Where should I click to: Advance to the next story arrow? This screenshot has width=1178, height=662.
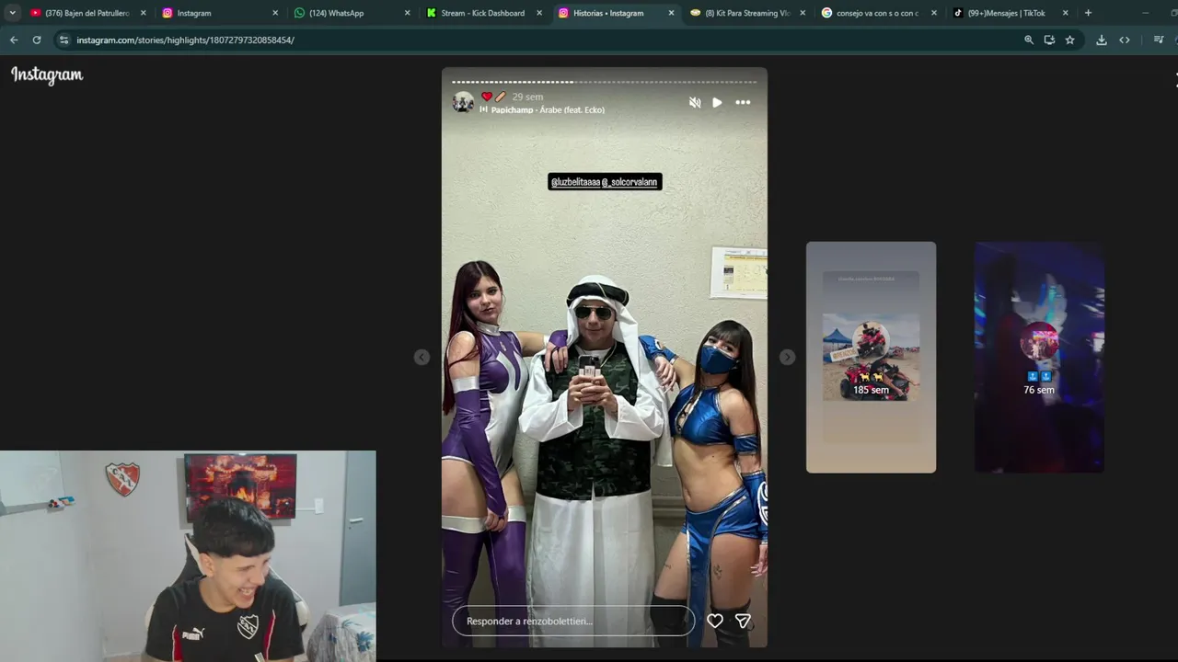[787, 357]
